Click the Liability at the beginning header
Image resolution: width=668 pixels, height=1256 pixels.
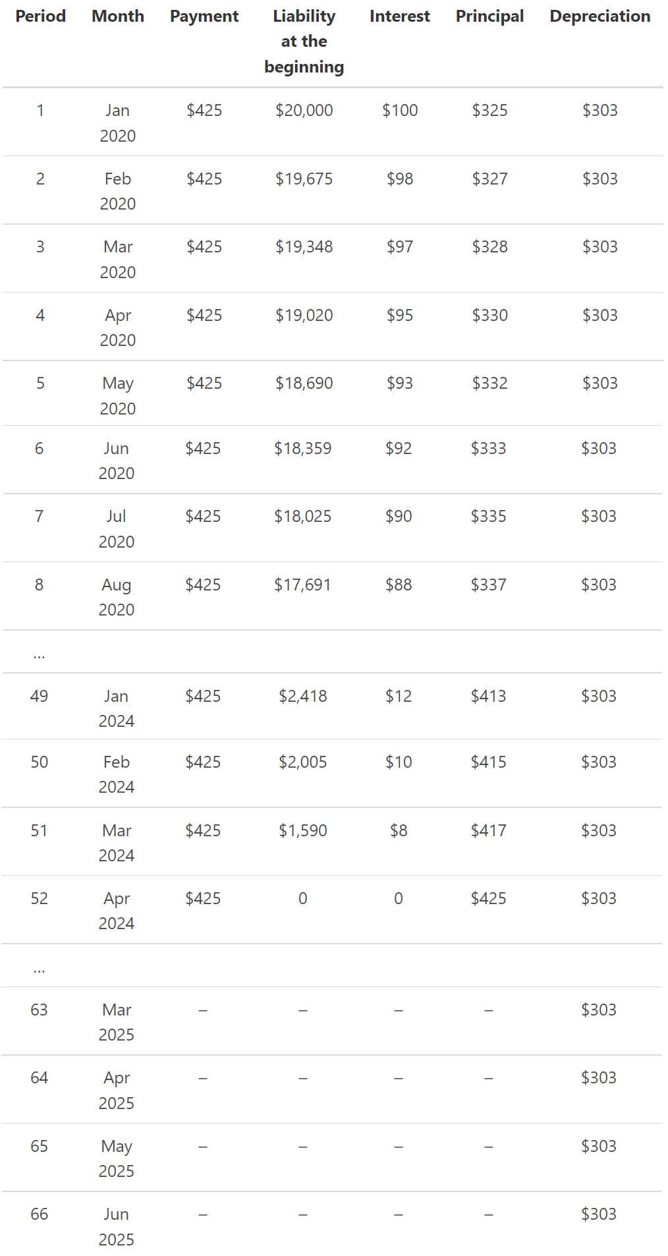304,42
